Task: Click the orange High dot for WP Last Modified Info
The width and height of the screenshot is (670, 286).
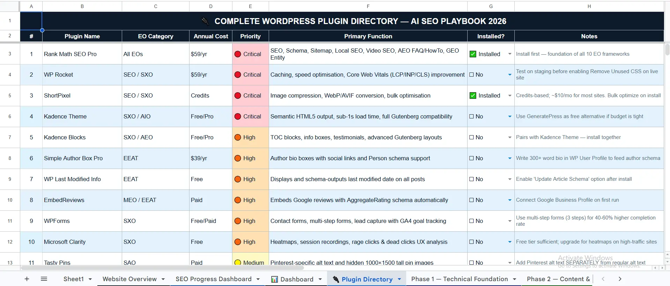Action: point(238,179)
